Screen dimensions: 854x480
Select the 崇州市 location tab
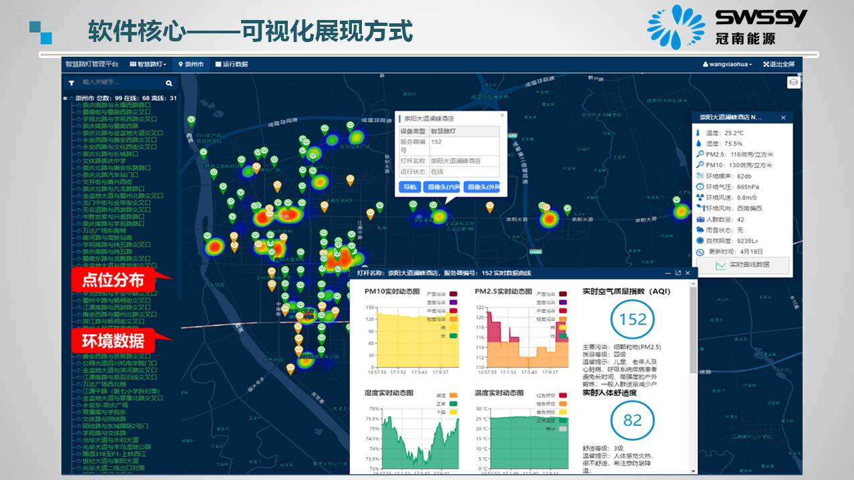click(x=190, y=65)
